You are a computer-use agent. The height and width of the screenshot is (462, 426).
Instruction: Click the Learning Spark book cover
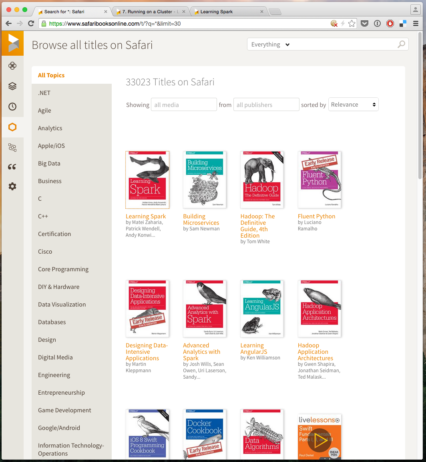[147, 180]
